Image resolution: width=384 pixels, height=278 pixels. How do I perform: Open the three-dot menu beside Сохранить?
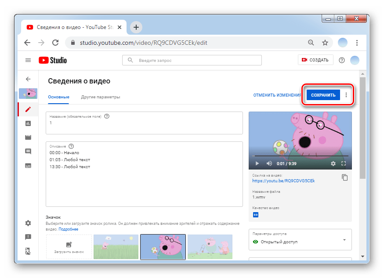tap(346, 95)
